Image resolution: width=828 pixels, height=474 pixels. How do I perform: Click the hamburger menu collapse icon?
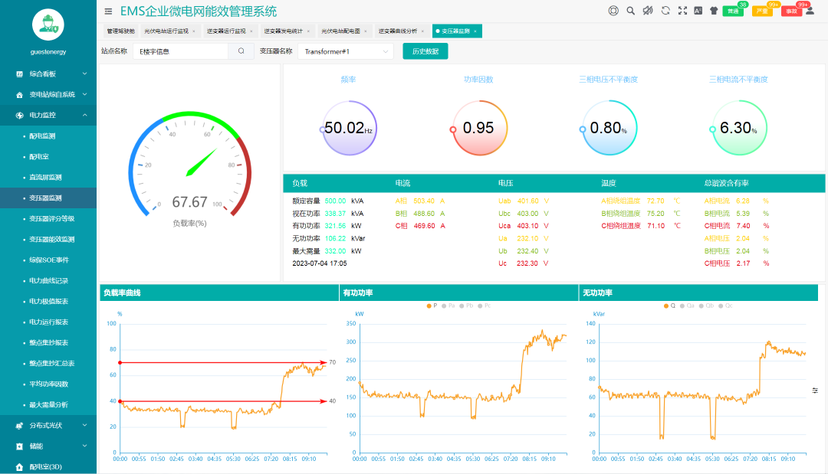pos(108,11)
